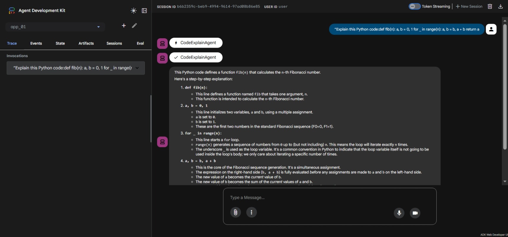The image size is (508, 237).
Task: Expand the "Explain this Python code" invocation chevron
Action: (137, 68)
